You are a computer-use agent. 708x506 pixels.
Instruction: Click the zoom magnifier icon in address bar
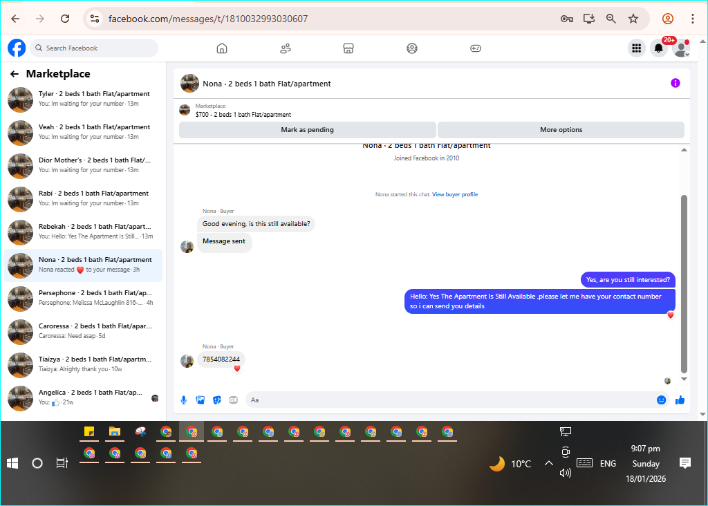611,19
